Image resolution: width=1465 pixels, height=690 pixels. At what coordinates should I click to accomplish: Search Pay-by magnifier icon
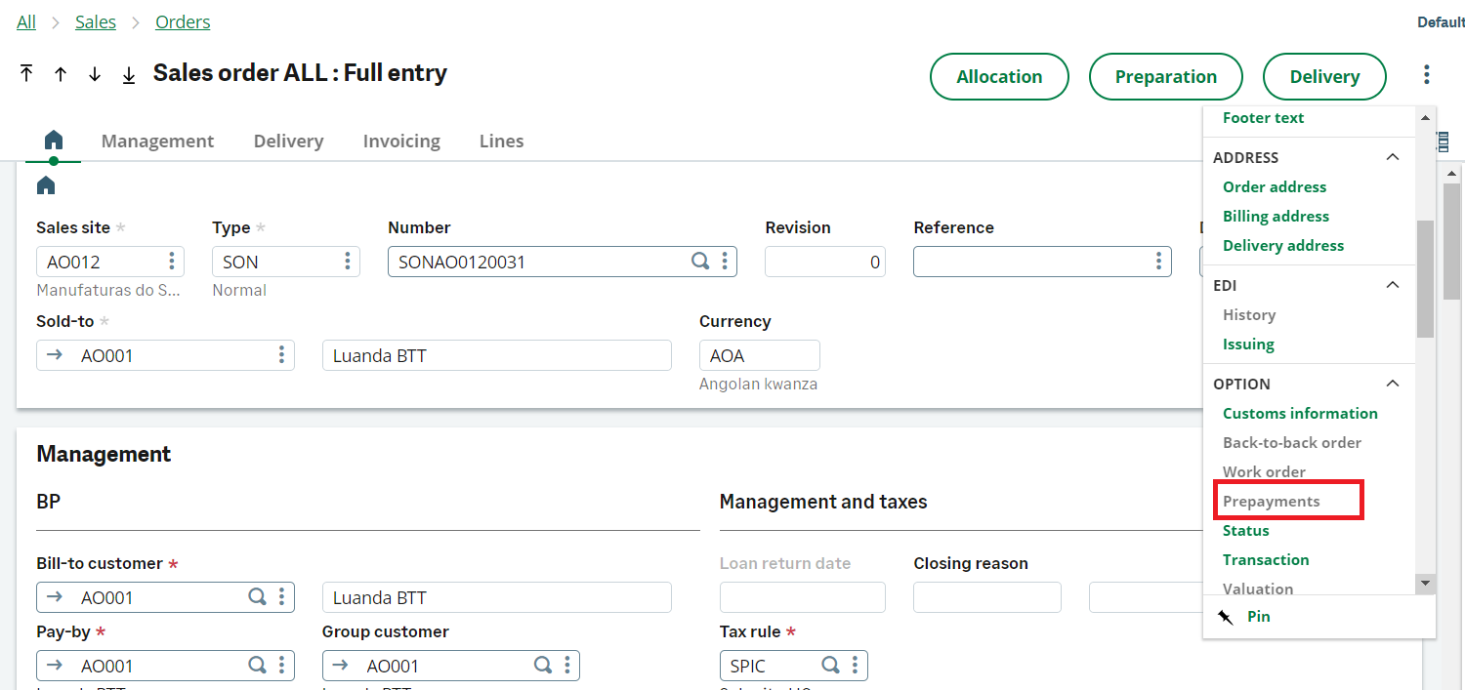tap(257, 666)
